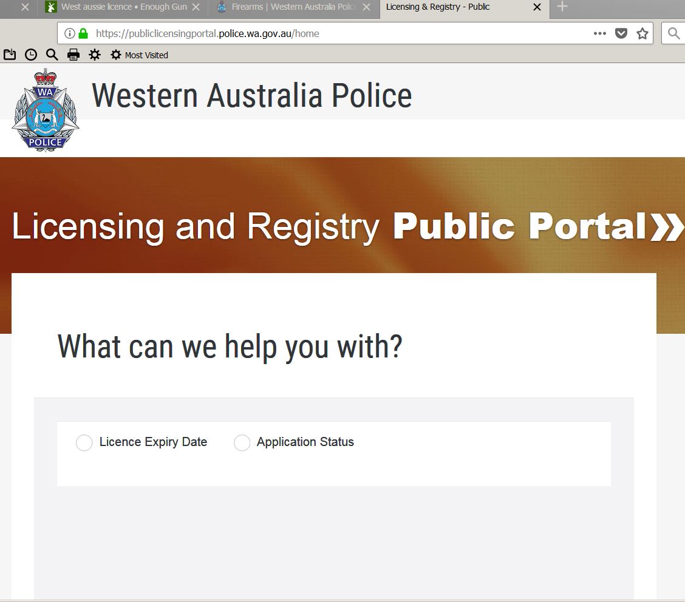
Task: Select the Application Status radio button
Action: point(242,442)
